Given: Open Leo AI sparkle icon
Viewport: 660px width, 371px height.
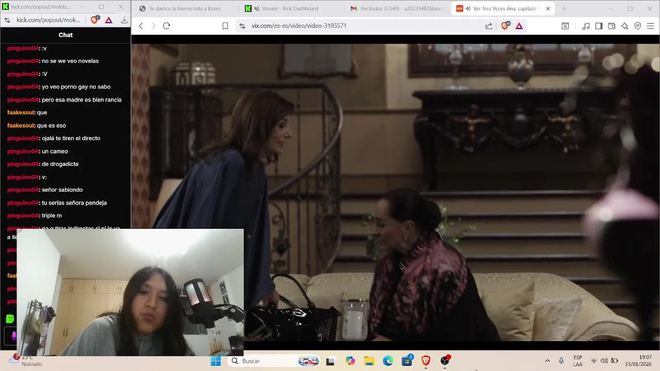Looking at the screenshot, I should click(624, 26).
